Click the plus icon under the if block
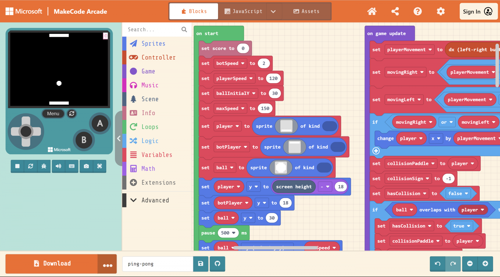The height and width of the screenshot is (277, 500). click(376, 151)
